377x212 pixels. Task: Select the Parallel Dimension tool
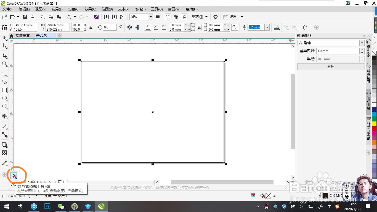click(x=4, y=126)
